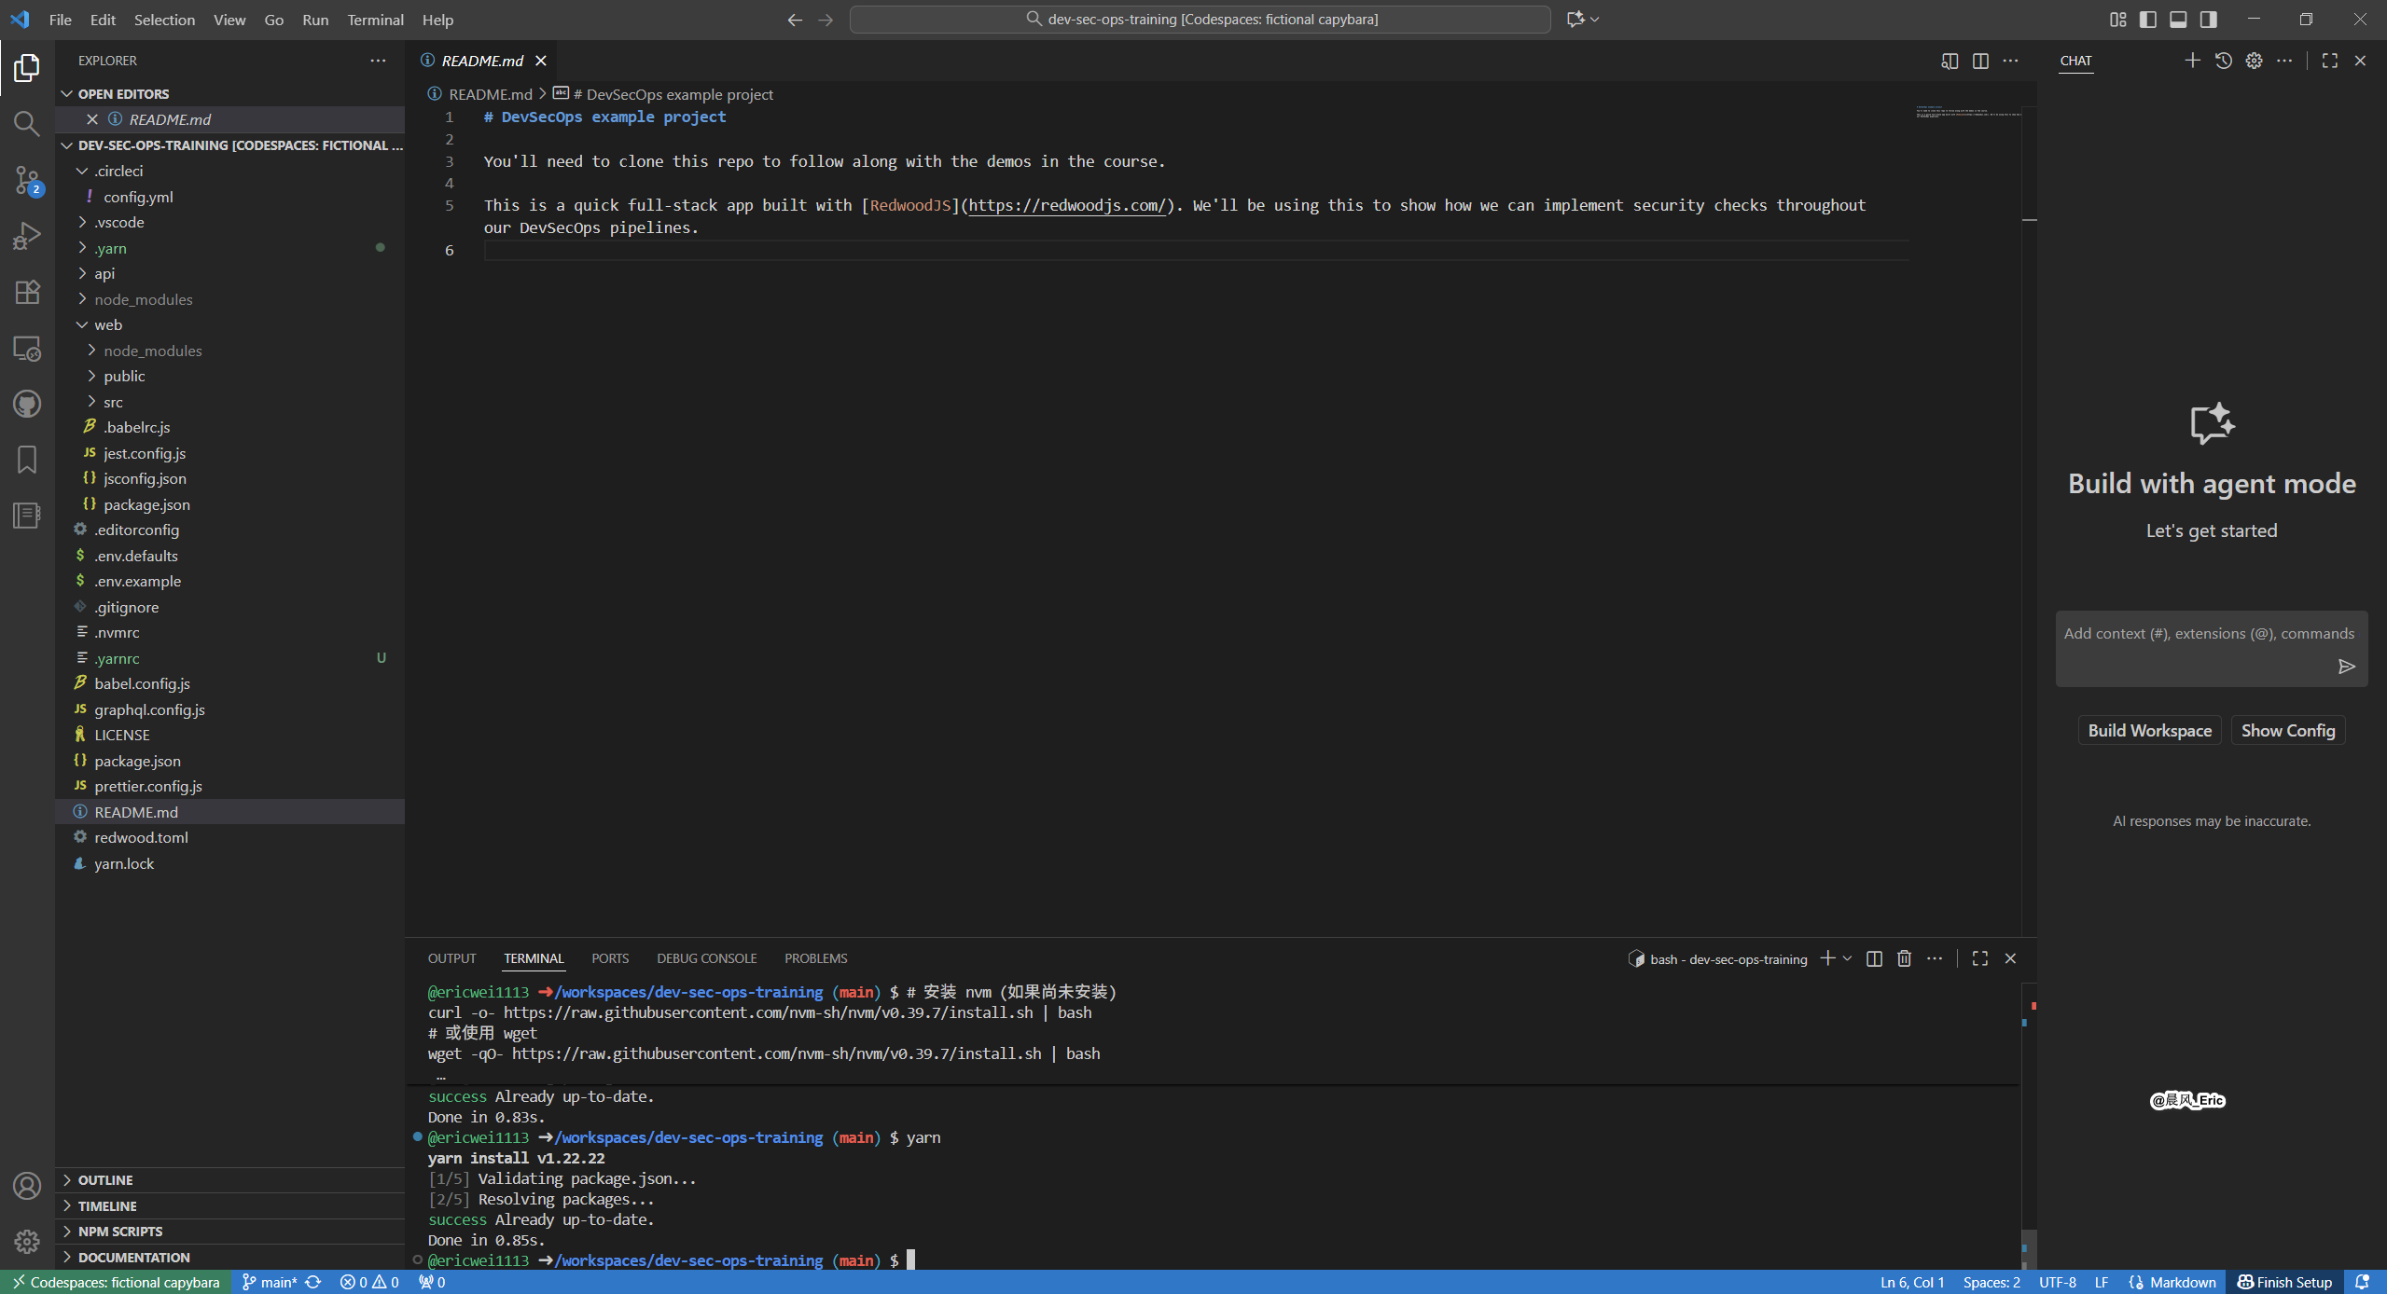
Task: Open Source Control view with badge
Action: click(x=26, y=180)
